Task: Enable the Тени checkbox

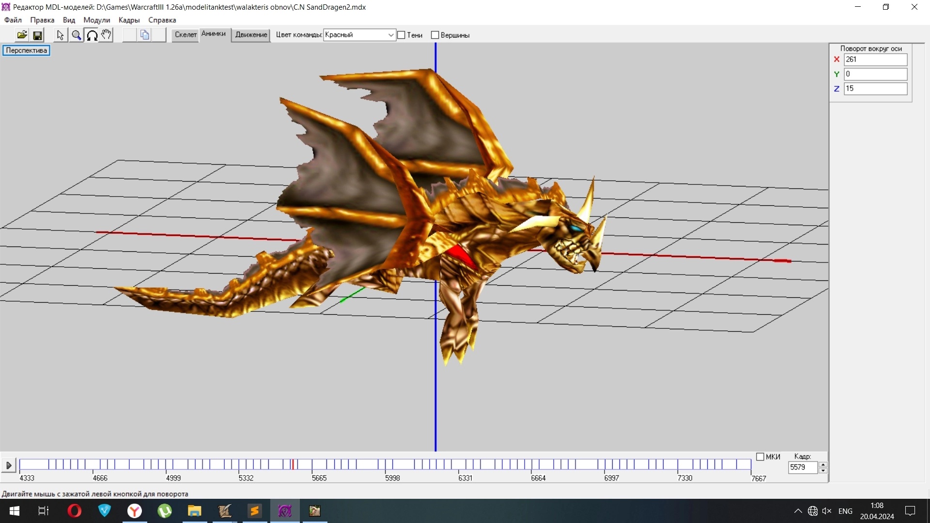Action: tap(401, 35)
